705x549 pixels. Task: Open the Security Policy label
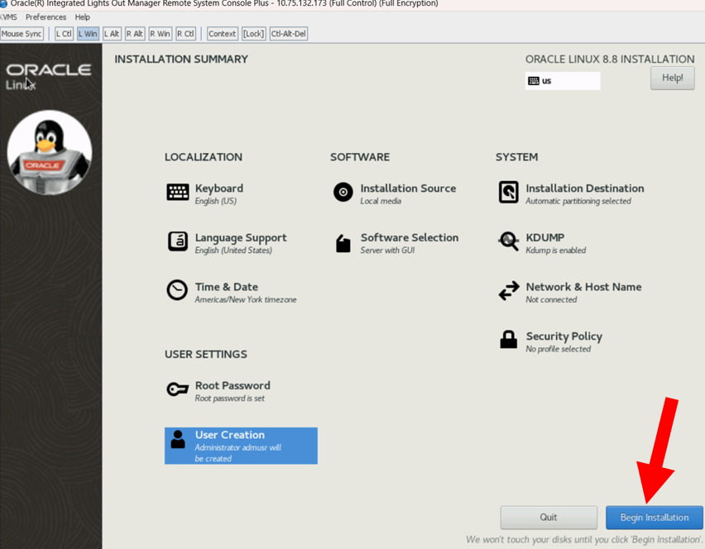[564, 336]
